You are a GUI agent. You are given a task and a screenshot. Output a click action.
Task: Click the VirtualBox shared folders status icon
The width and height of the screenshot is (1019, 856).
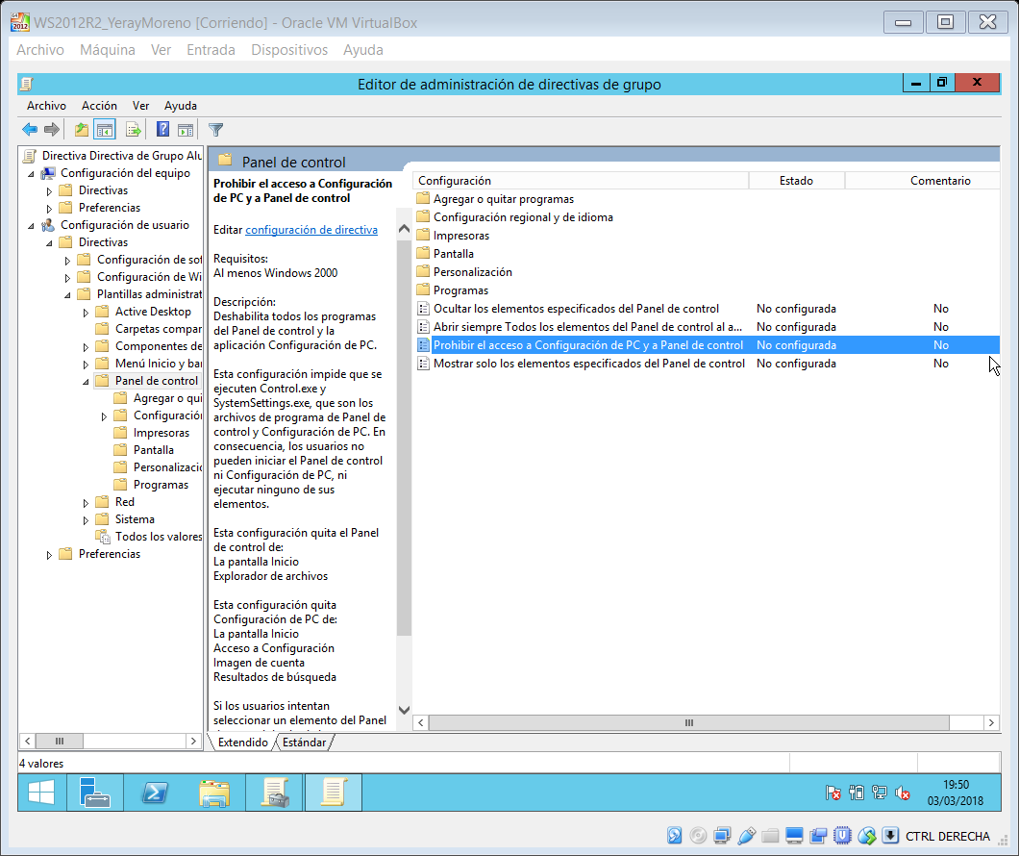770,836
